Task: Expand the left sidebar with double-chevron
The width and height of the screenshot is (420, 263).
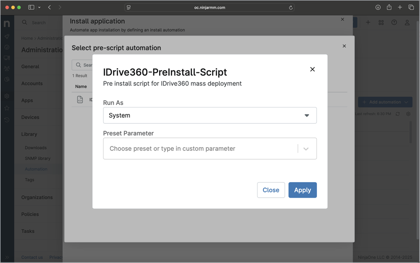Action: (x=7, y=257)
